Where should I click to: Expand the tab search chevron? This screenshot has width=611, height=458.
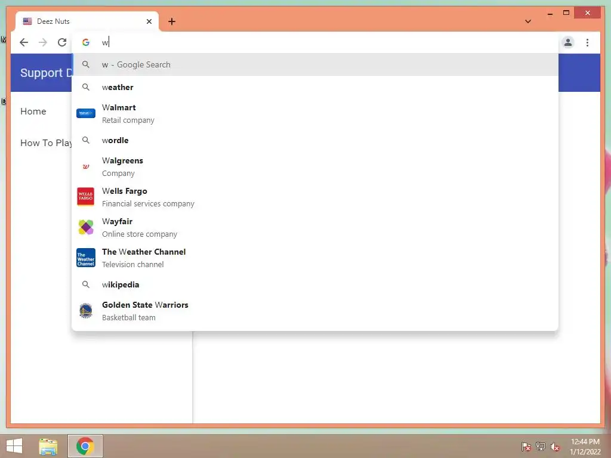[x=528, y=21]
